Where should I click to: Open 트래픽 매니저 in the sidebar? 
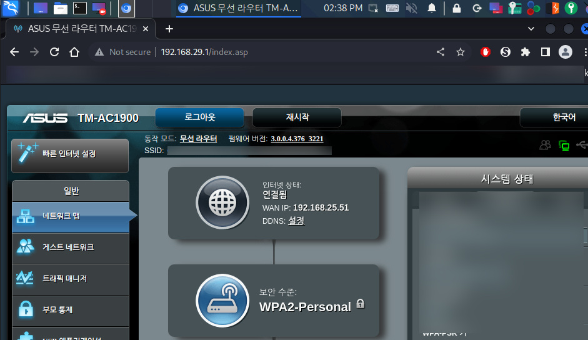tap(71, 279)
